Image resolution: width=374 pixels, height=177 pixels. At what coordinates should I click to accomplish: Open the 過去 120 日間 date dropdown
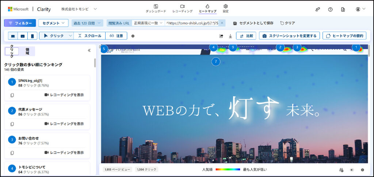[87, 23]
